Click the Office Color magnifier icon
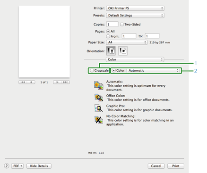Screen dimensions: 207x173 [x=99, y=98]
